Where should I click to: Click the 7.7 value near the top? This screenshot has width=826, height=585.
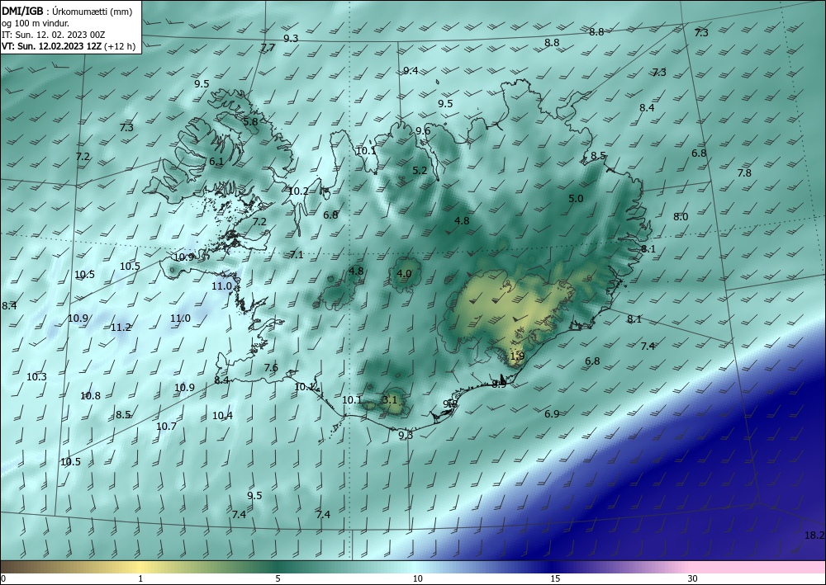point(268,47)
